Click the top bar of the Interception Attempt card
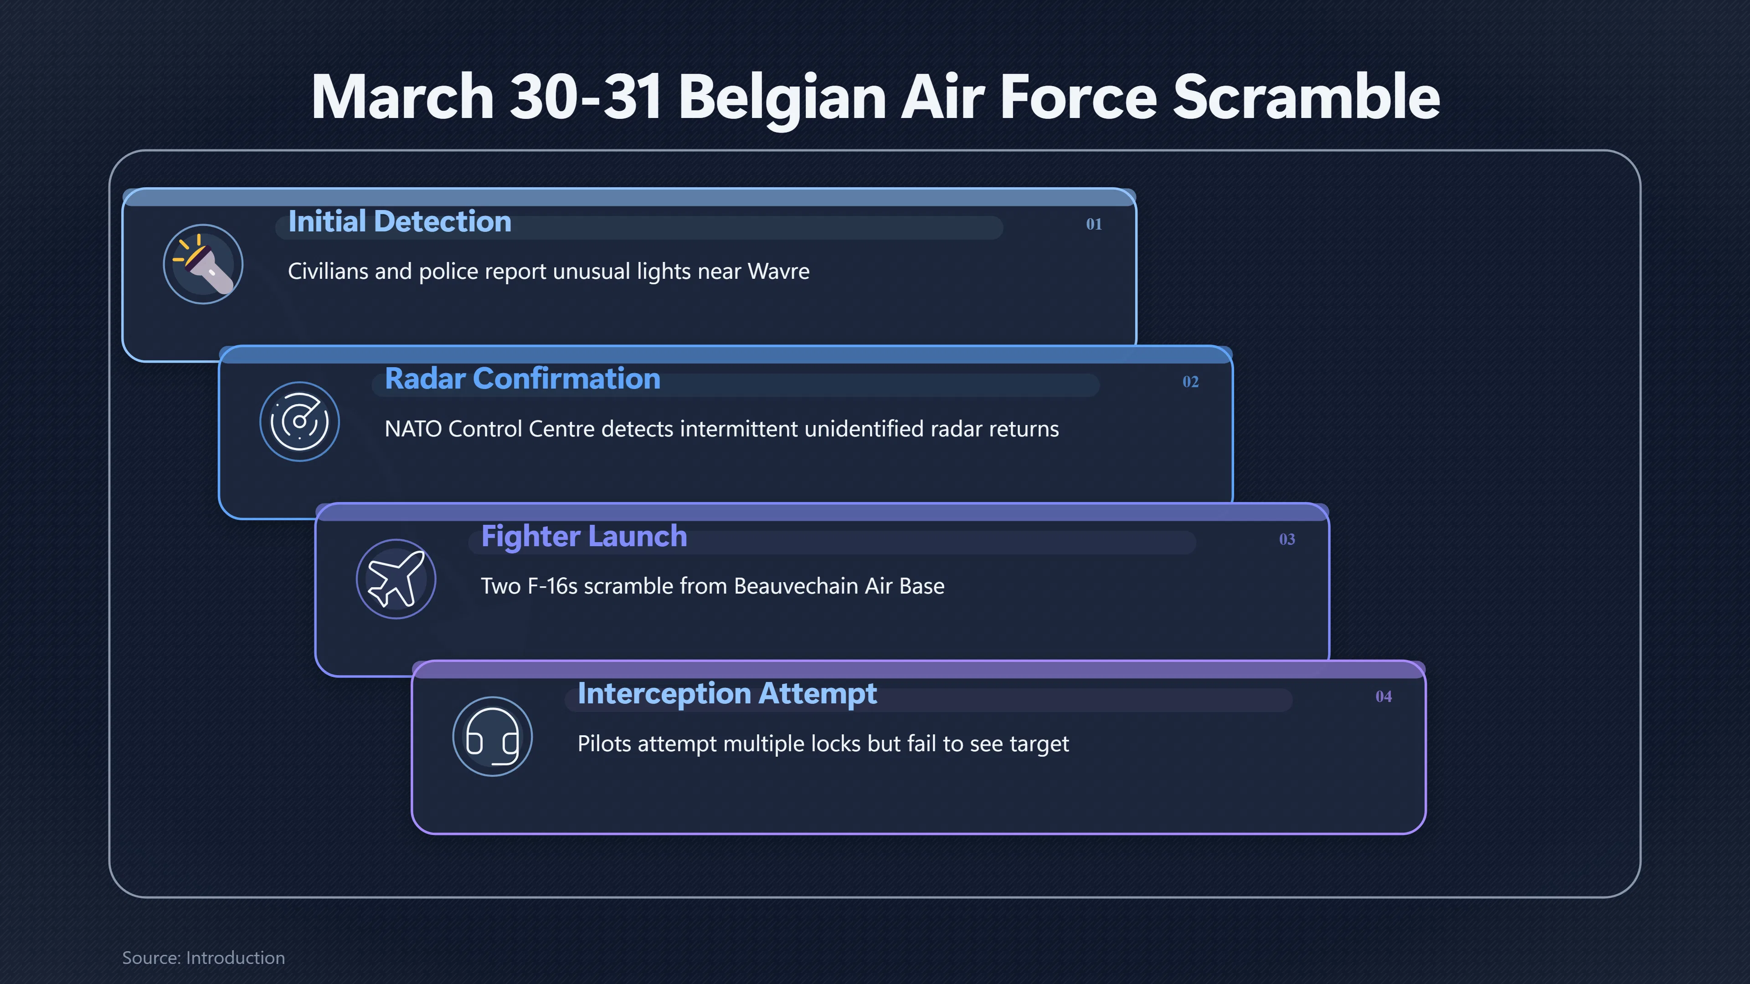Image resolution: width=1750 pixels, height=984 pixels. 918,670
